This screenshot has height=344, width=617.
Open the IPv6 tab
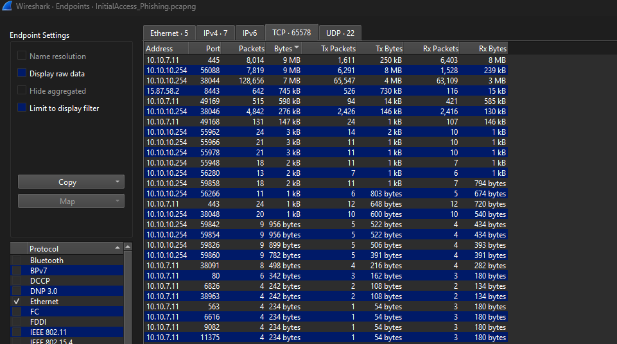[250, 33]
